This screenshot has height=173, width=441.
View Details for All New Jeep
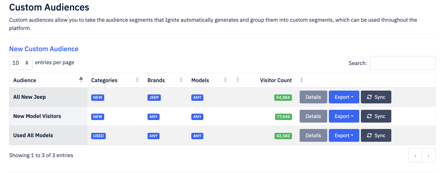[x=313, y=97]
